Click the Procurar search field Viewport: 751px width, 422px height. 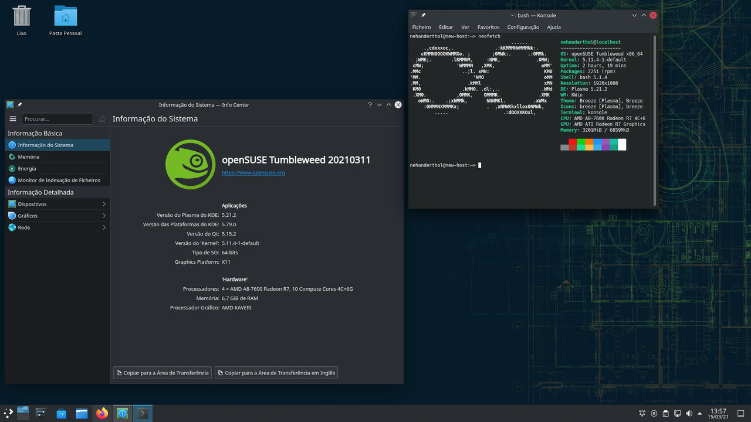click(x=57, y=119)
